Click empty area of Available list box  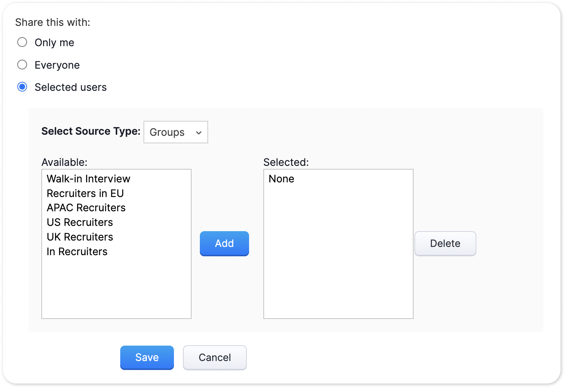116,289
